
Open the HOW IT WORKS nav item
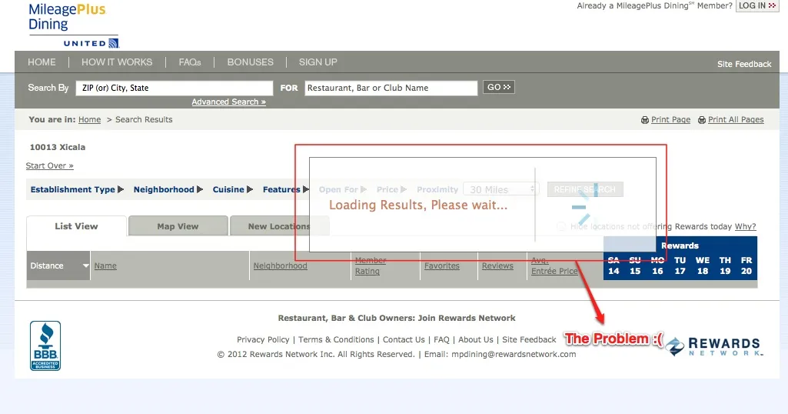pyautogui.click(x=117, y=62)
